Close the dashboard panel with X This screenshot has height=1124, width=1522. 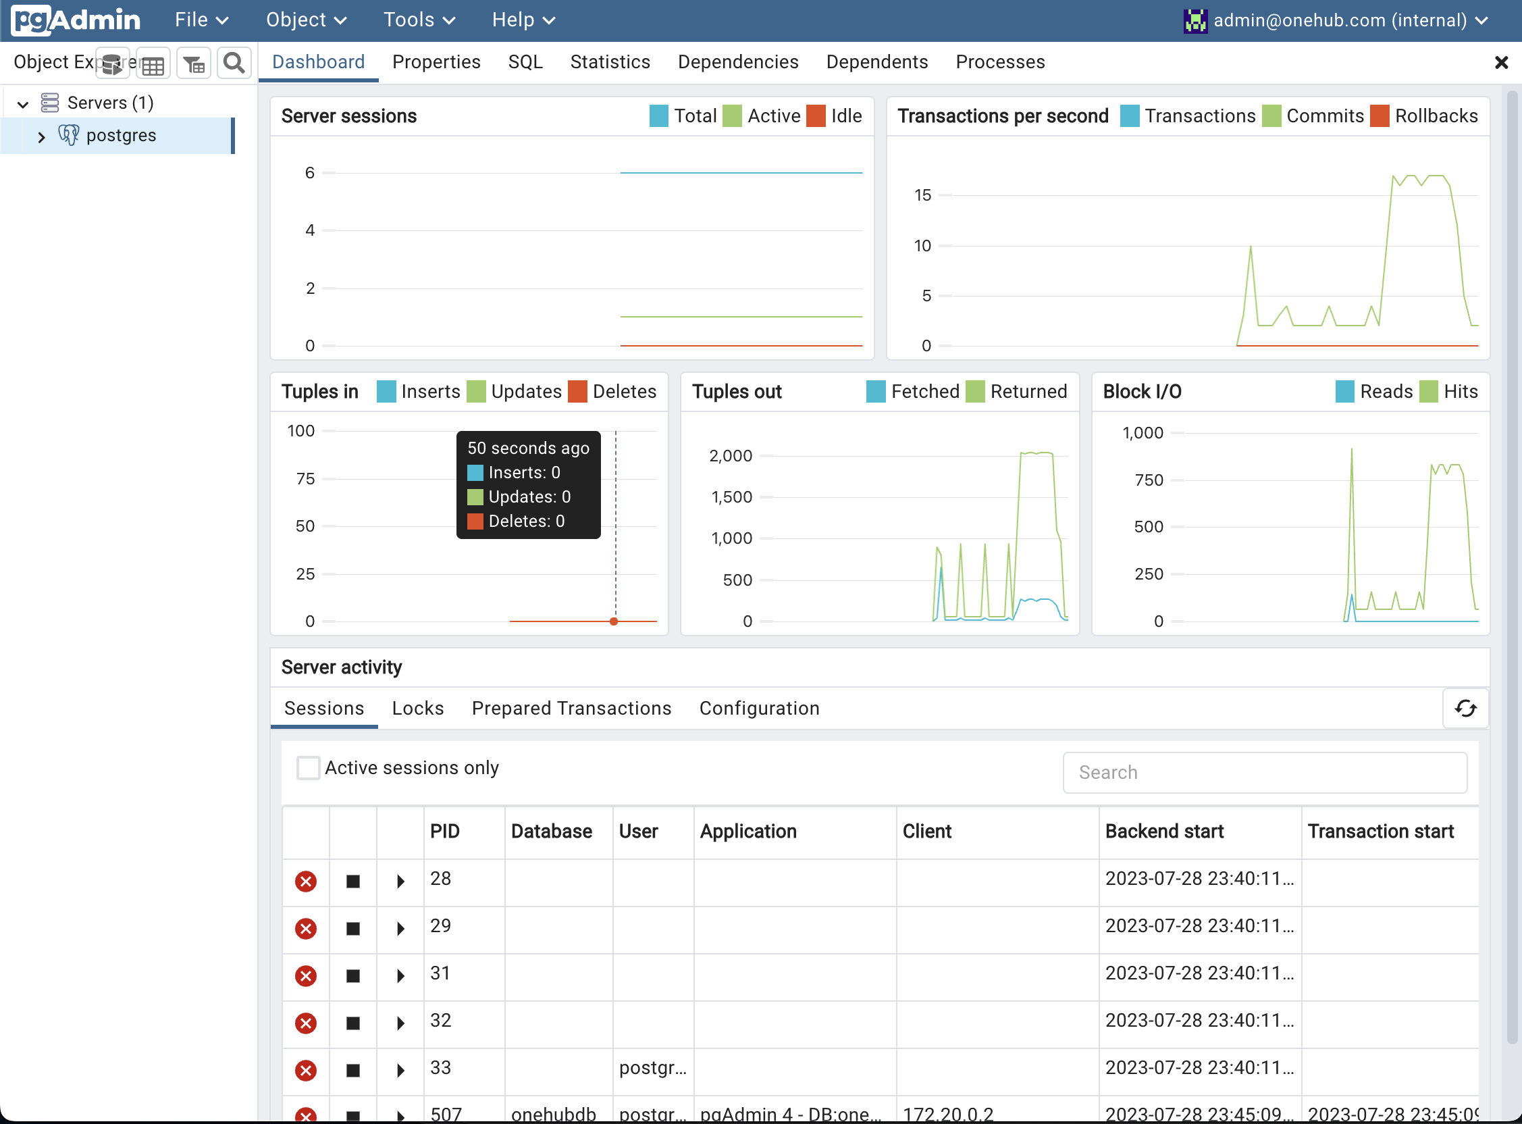click(x=1502, y=63)
